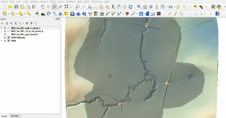Screen dimensions: 226x118
Task: Select the Pan Map hand tool
Action: point(42,6)
